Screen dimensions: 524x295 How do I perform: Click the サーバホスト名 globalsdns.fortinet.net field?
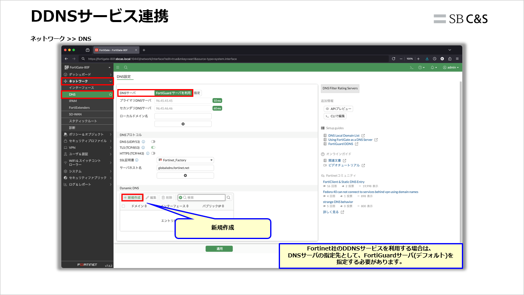click(x=185, y=168)
